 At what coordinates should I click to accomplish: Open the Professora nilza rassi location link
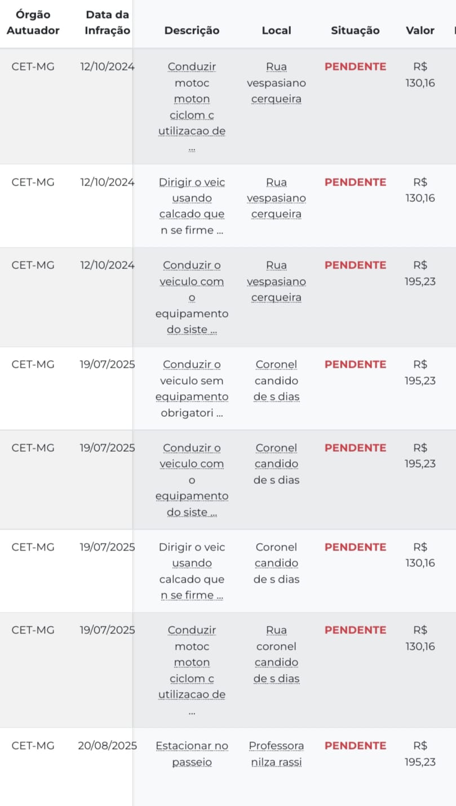click(x=276, y=754)
